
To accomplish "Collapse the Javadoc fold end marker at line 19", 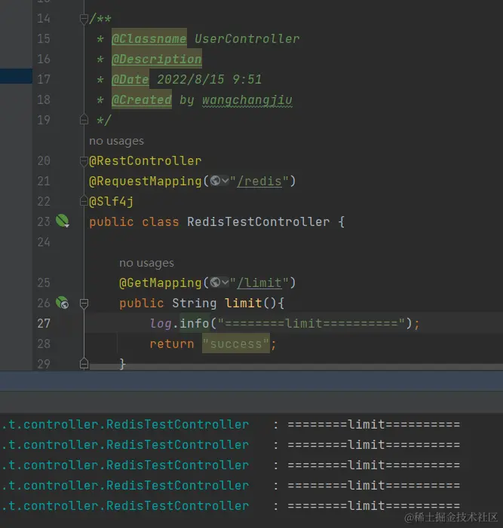I will point(84,120).
